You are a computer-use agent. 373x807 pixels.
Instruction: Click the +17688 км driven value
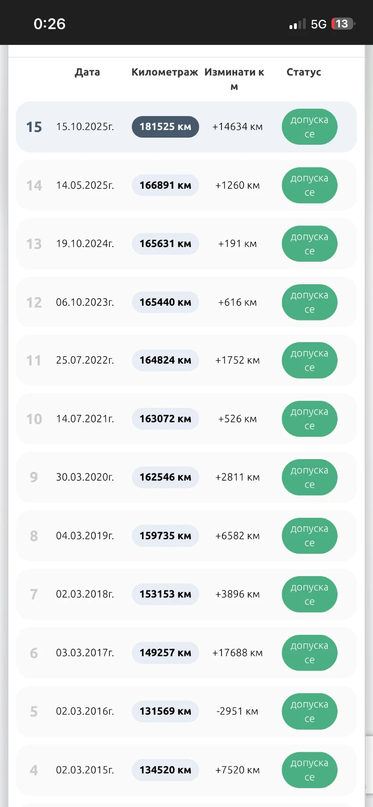pyautogui.click(x=237, y=653)
